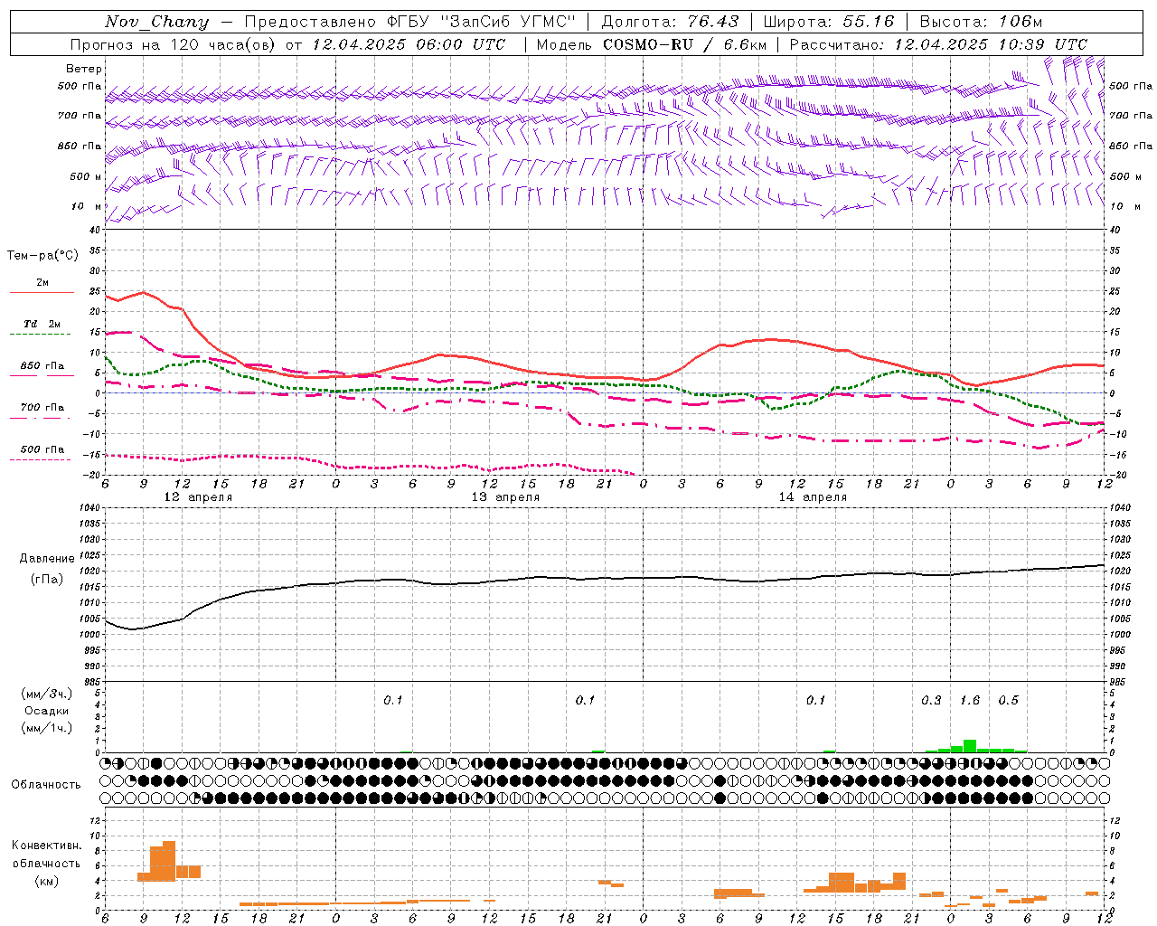
Task: Click the Давление pressure axis label
Action: [46, 558]
